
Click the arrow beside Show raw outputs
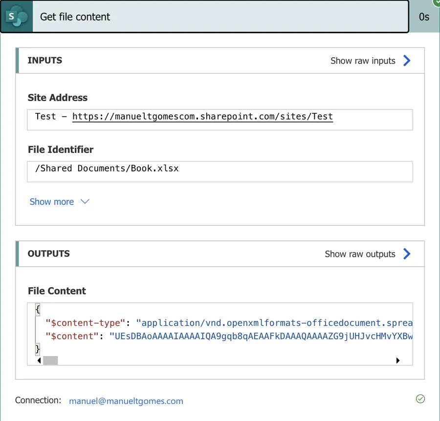point(407,254)
